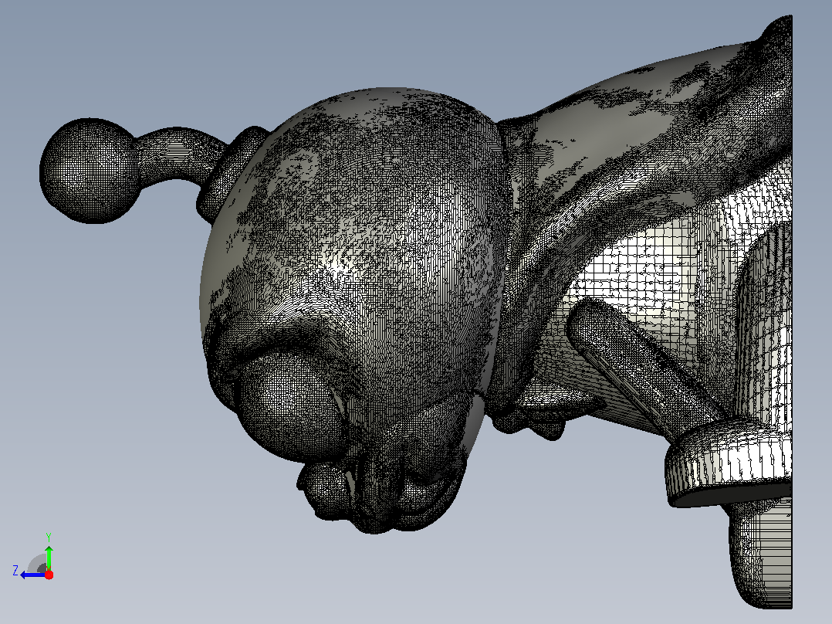Click the green Y axis arrow of the triad
This screenshot has width=832, height=624.
(x=49, y=557)
